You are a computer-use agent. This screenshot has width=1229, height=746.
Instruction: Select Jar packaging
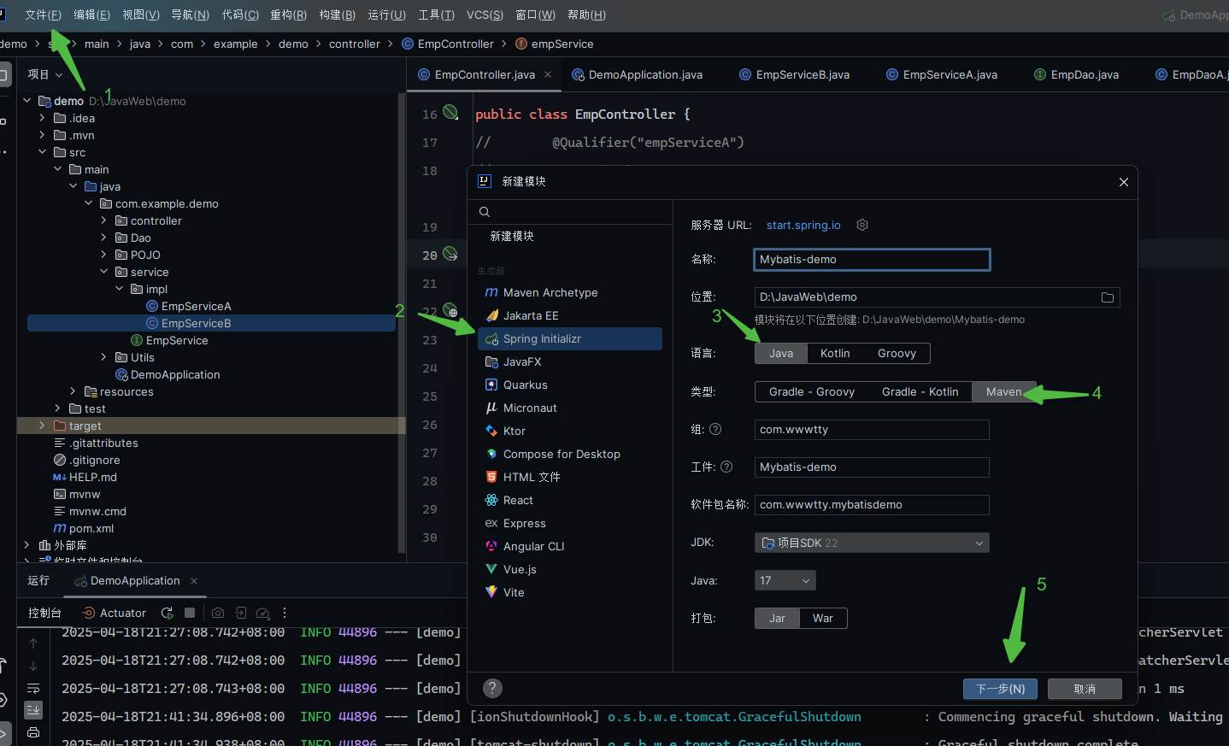pos(777,618)
